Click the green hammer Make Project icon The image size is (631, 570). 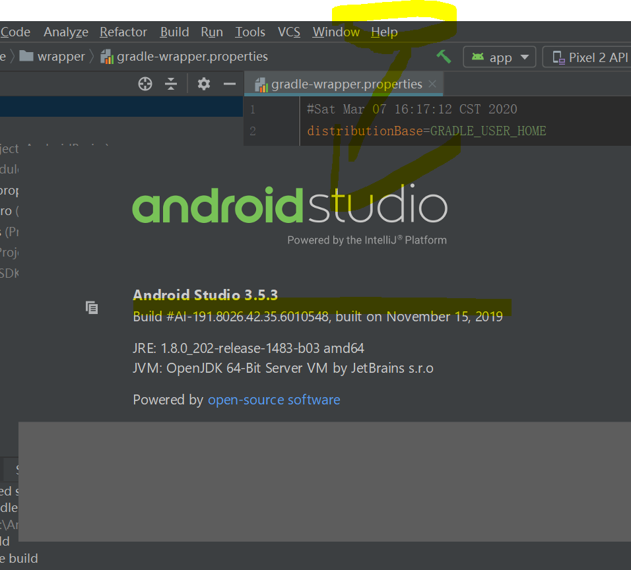444,56
